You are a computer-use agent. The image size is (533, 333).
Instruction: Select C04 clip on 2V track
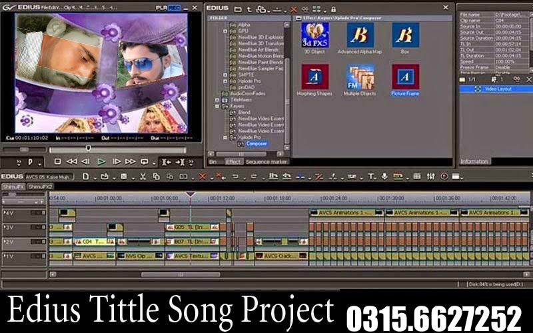pyautogui.click(x=95, y=242)
